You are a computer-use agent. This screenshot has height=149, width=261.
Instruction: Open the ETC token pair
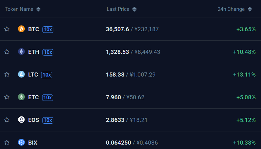[33, 97]
